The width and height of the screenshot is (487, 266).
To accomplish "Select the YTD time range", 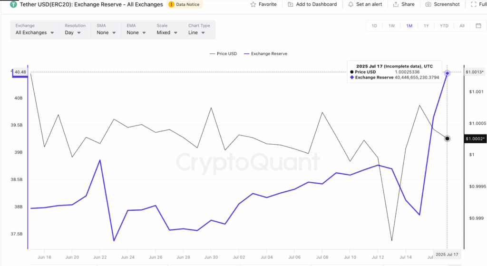I will 444,26.
